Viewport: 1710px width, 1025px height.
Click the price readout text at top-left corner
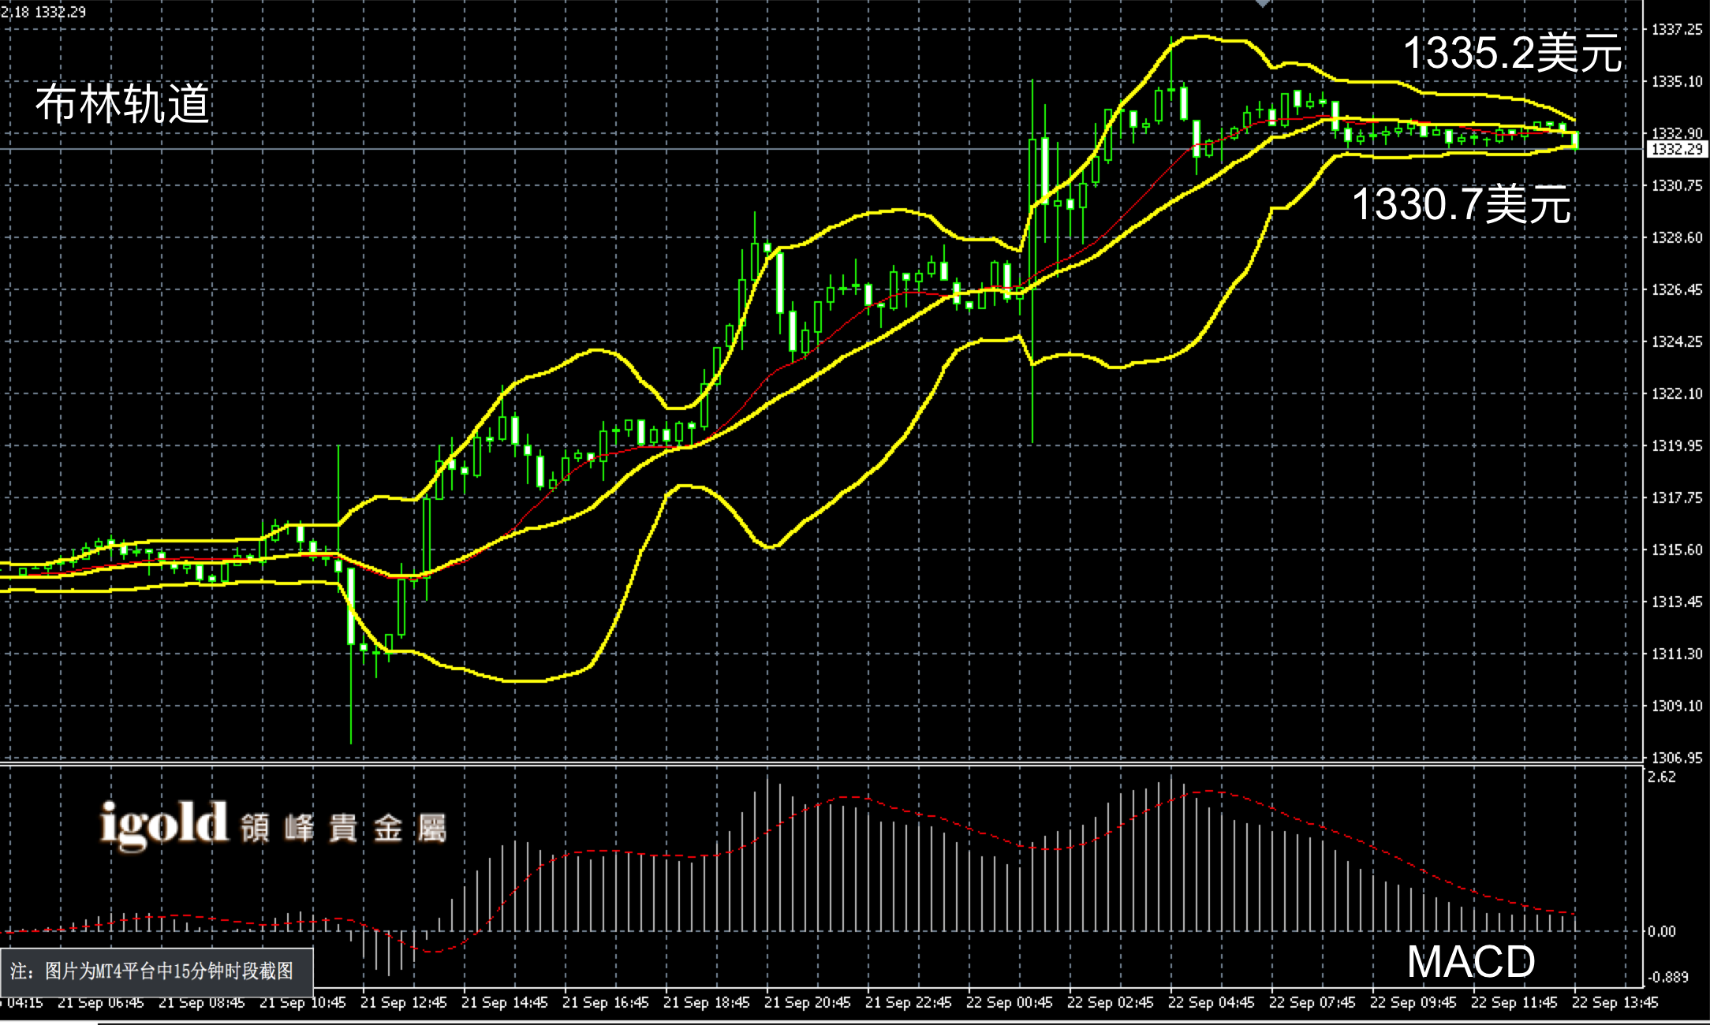tap(43, 12)
